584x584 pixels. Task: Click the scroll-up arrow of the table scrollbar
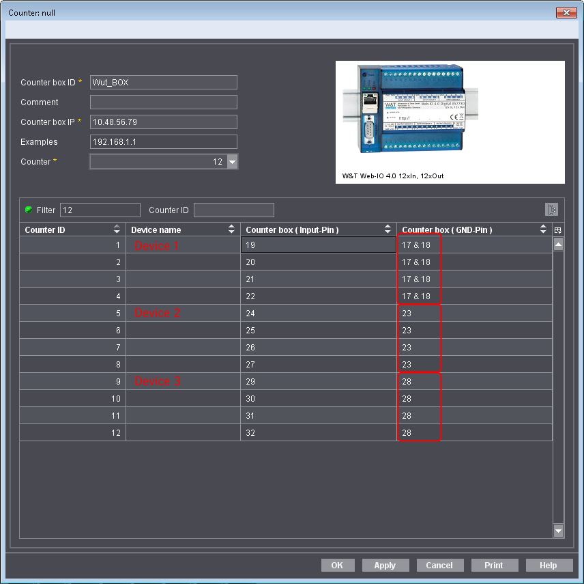558,244
